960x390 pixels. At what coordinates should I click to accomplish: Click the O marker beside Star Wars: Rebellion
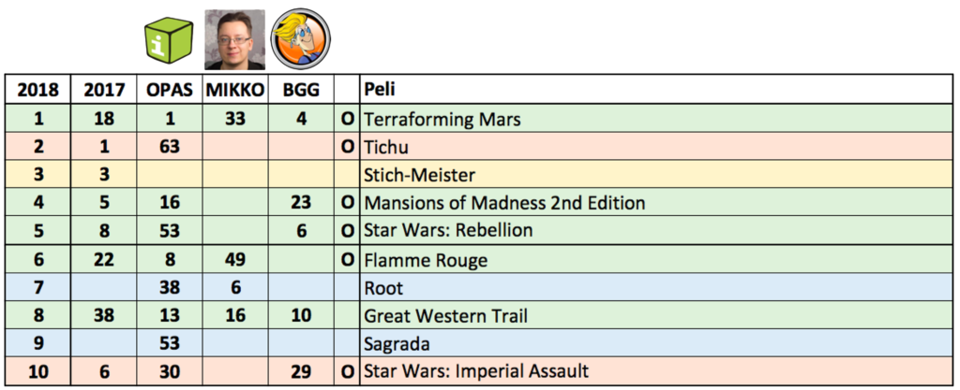point(347,231)
